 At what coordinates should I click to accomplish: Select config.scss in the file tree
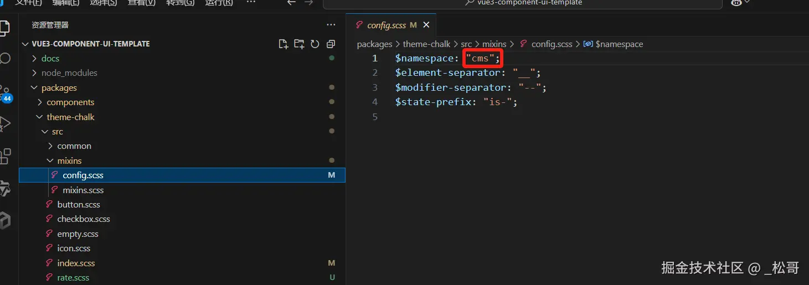click(182, 175)
